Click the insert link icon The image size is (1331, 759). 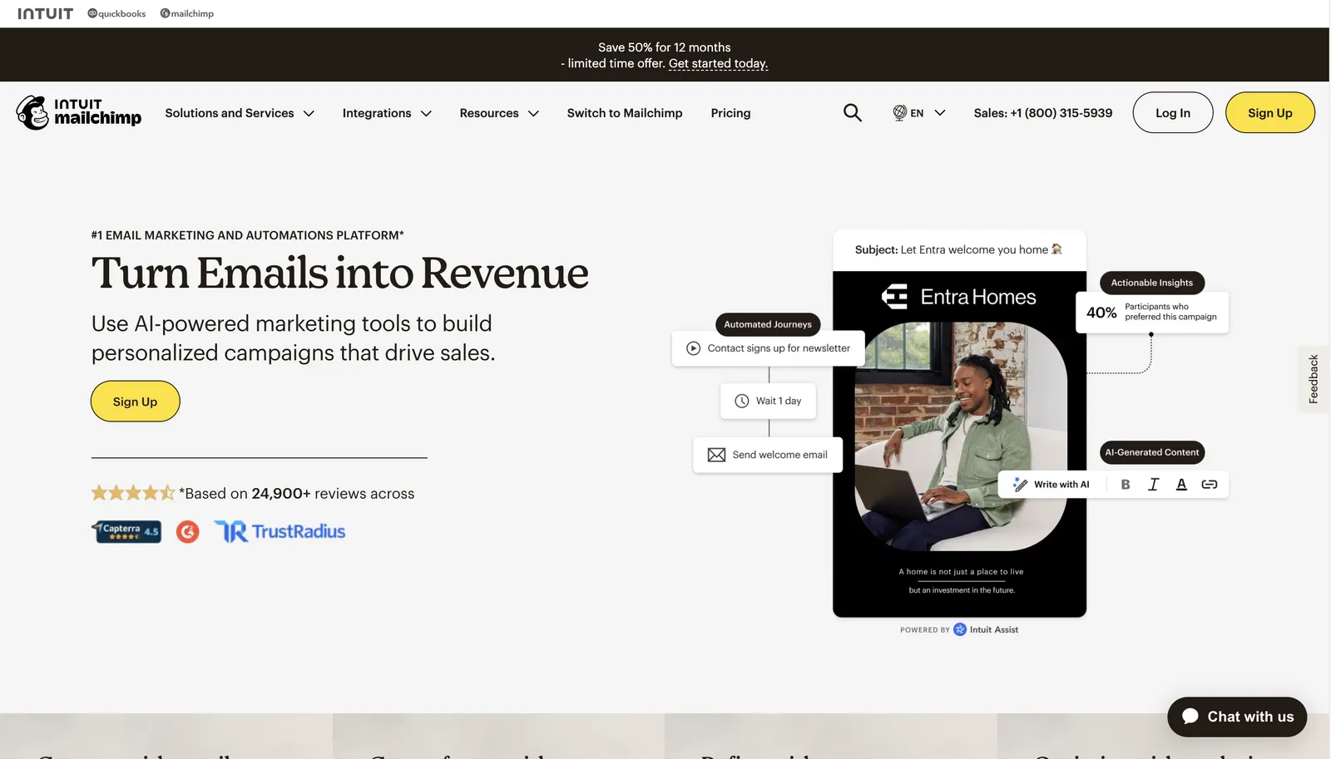[x=1210, y=485]
